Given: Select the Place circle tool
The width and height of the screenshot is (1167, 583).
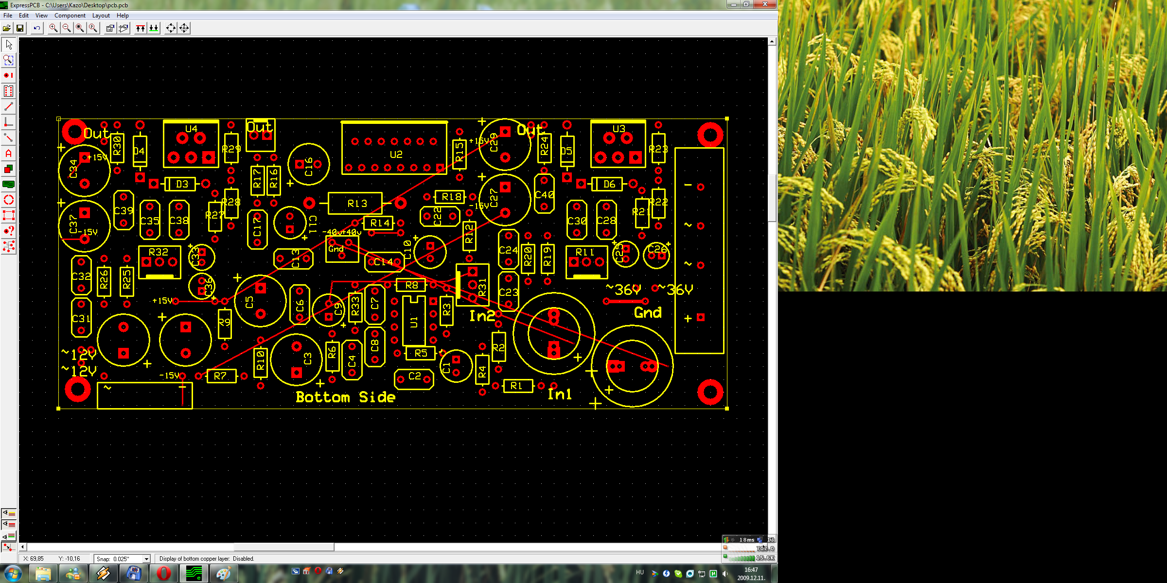Looking at the screenshot, I should coord(9,200).
